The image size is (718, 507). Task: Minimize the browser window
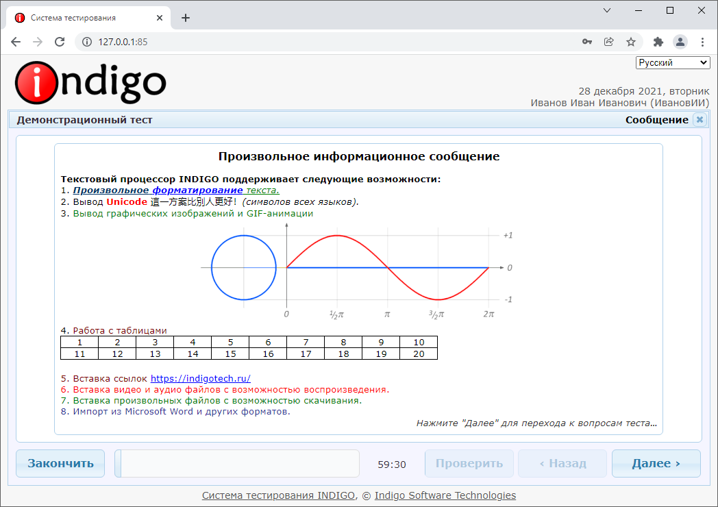click(x=639, y=10)
